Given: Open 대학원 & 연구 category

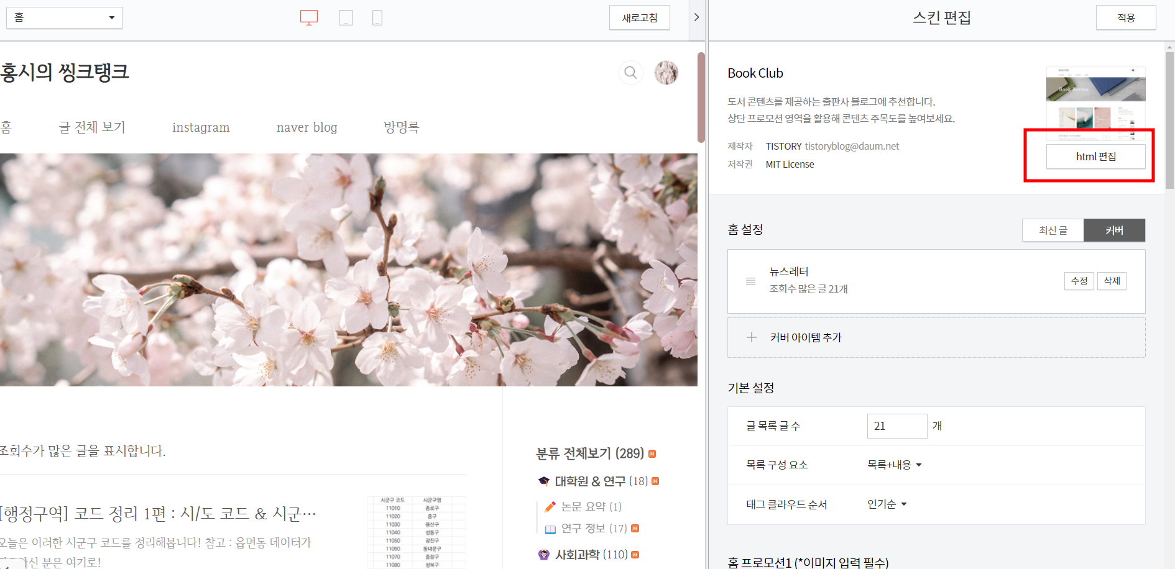Looking at the screenshot, I should [601, 481].
